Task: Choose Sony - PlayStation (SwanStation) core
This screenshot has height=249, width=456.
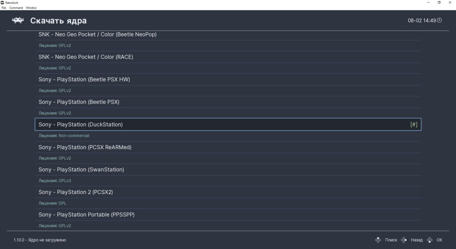Action: click(x=81, y=169)
